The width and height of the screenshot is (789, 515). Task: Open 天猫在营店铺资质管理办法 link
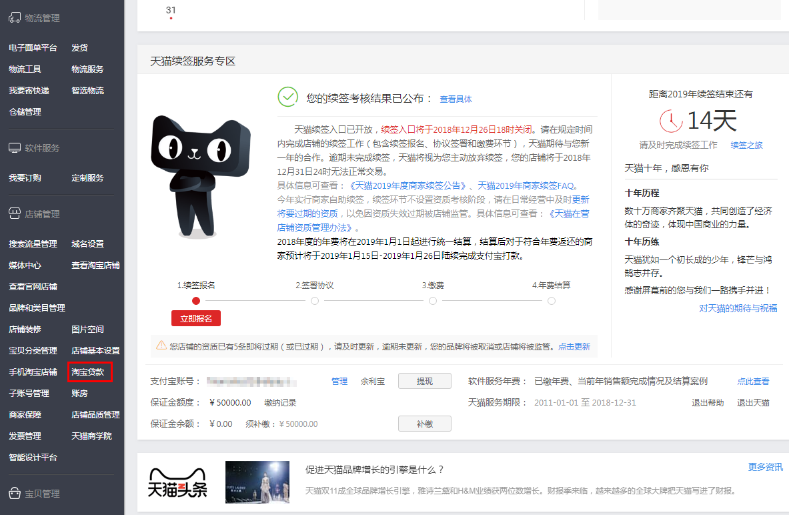click(x=433, y=221)
